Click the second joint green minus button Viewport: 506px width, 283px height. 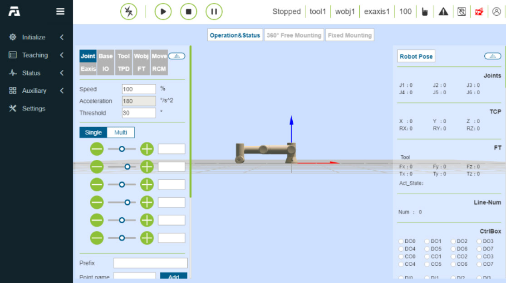coord(97,167)
